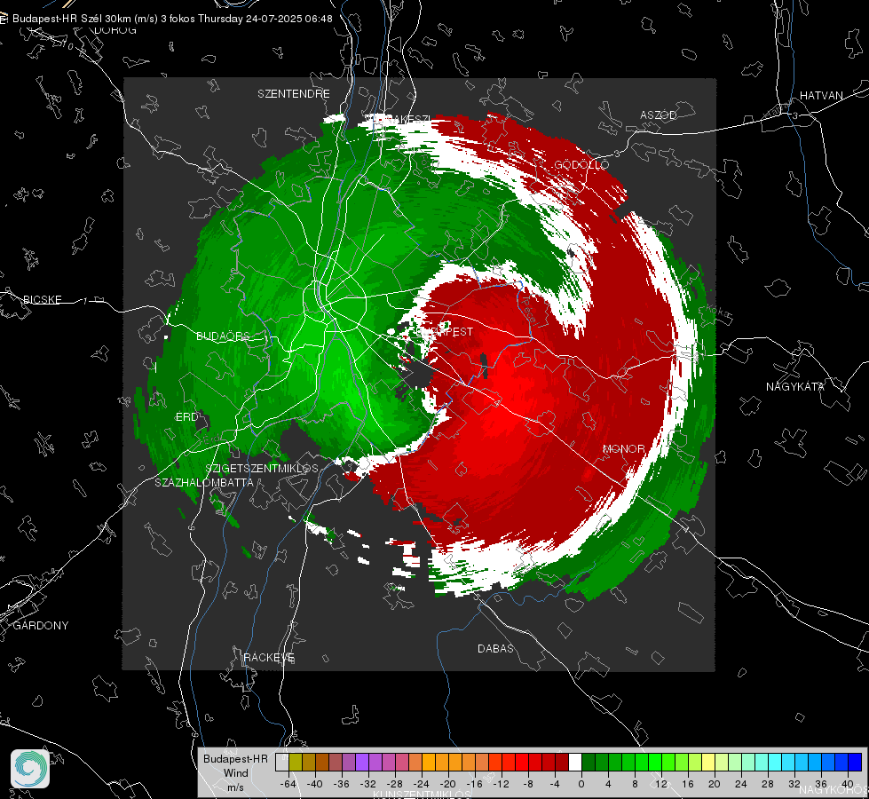Click the DABAS town label
Viewport: 869px width, 799px height.
tap(495, 649)
